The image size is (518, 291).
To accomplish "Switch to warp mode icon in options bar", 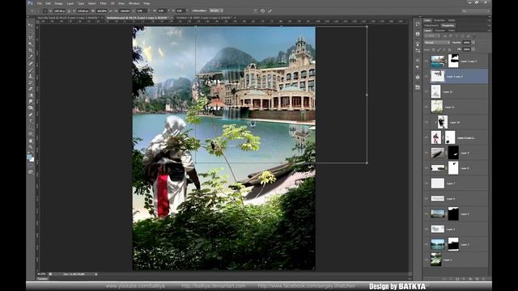I will click(256, 11).
